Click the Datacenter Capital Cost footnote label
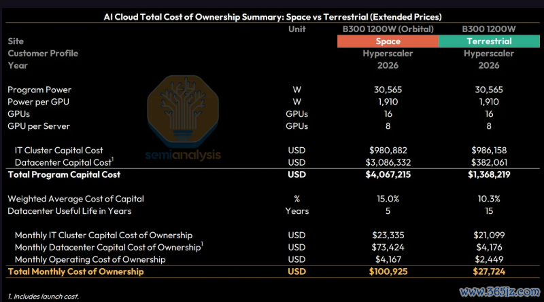Screen dimensions: 544x302 tap(64, 162)
